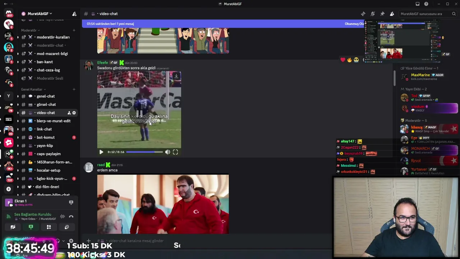Open genel-chat channel

[48, 96]
